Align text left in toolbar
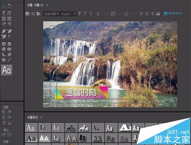This screenshot has height=145, width=191. tap(141, 14)
